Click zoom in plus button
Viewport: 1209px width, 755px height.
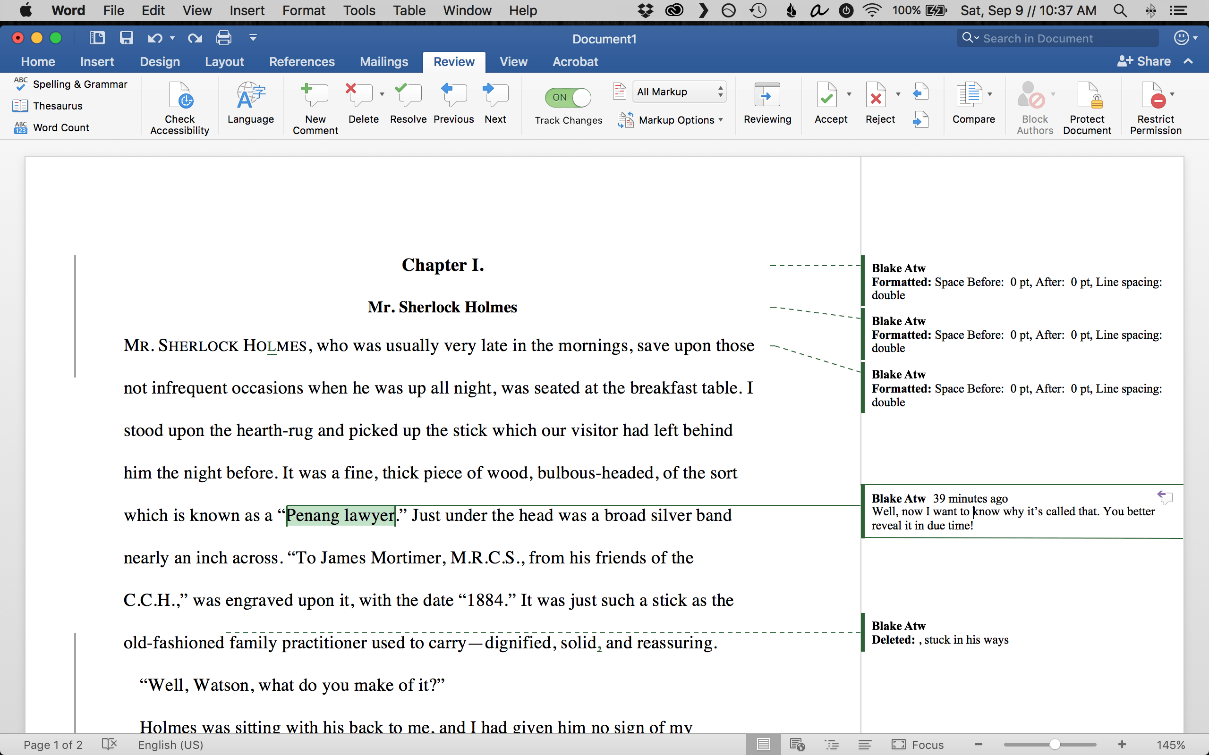tap(1122, 745)
